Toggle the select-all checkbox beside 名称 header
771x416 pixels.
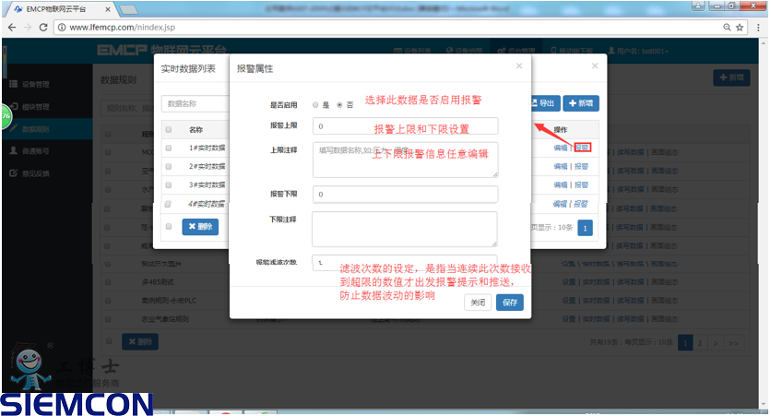[169, 130]
